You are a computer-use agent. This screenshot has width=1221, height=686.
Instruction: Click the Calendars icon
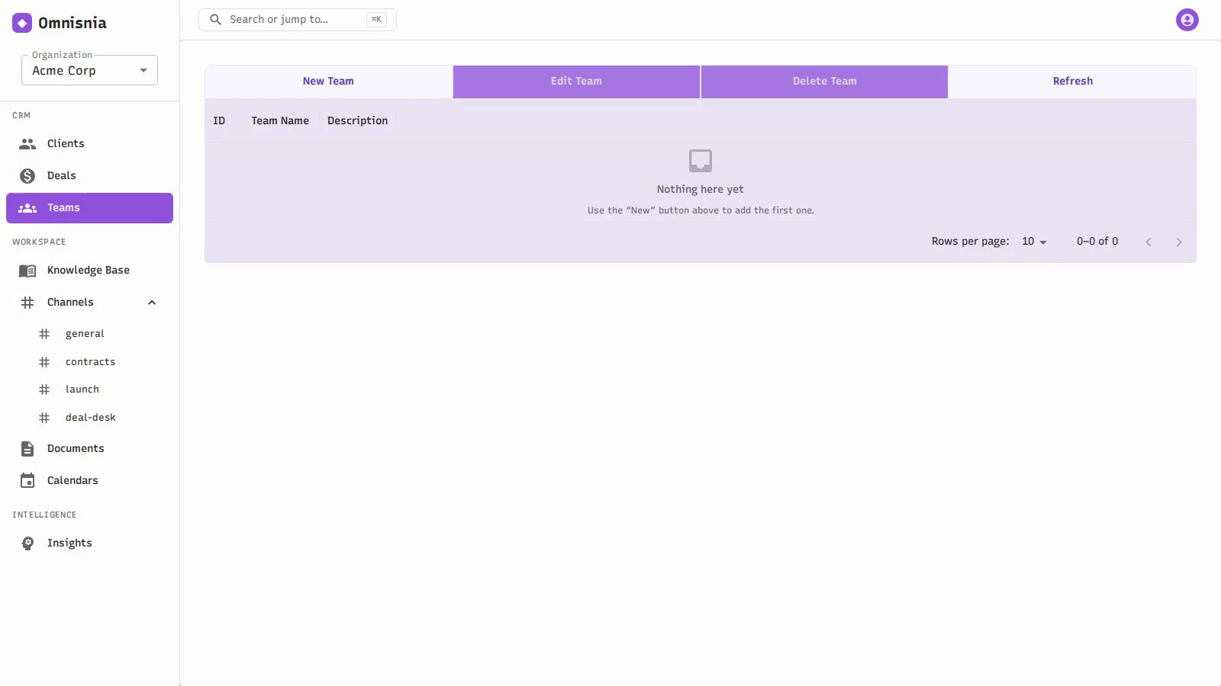coord(27,481)
